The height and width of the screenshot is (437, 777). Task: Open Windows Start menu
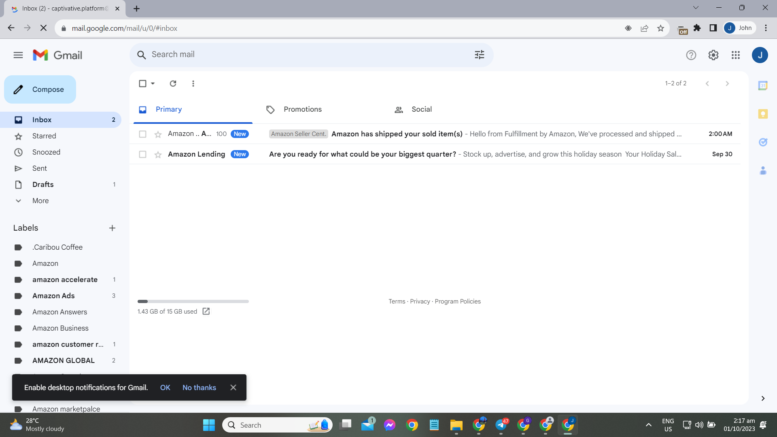pyautogui.click(x=209, y=425)
